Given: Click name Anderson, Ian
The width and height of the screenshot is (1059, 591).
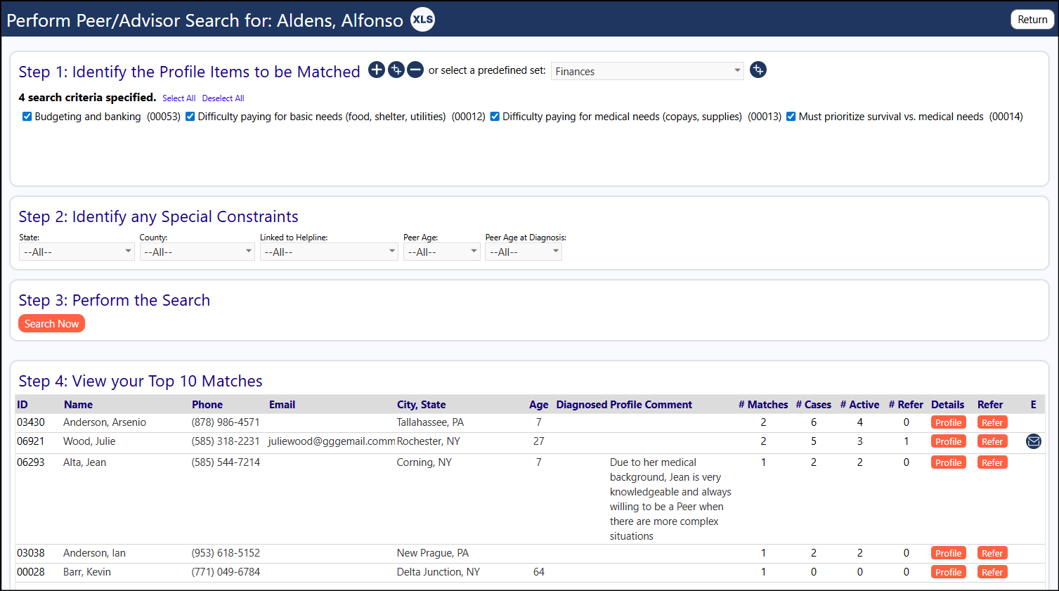Looking at the screenshot, I should tap(94, 553).
